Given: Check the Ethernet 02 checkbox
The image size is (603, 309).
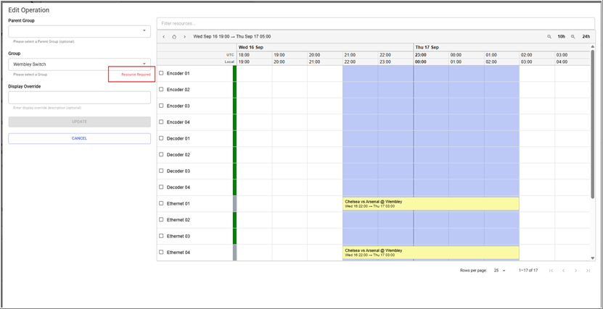Looking at the screenshot, I should (x=161, y=220).
